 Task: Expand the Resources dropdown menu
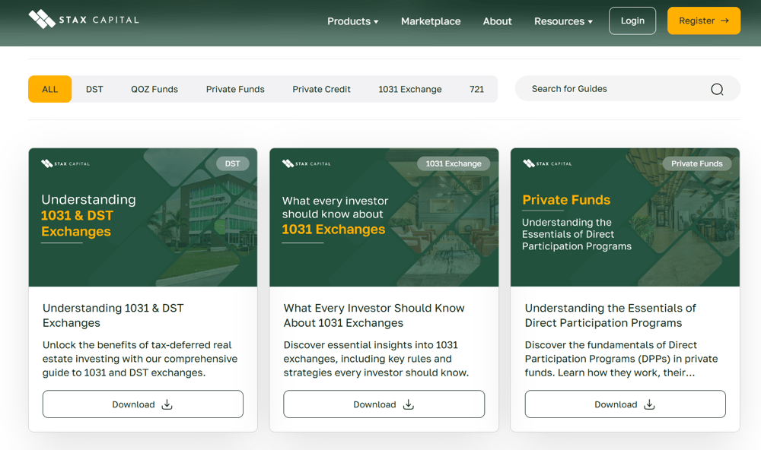click(563, 21)
